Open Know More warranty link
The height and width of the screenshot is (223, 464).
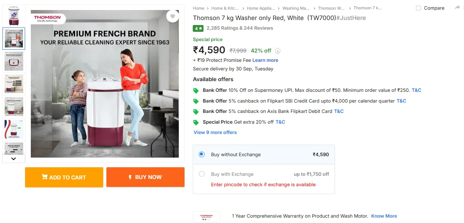tap(384, 216)
